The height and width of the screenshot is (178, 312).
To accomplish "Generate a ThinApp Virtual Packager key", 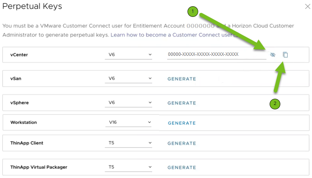I will (x=182, y=167).
